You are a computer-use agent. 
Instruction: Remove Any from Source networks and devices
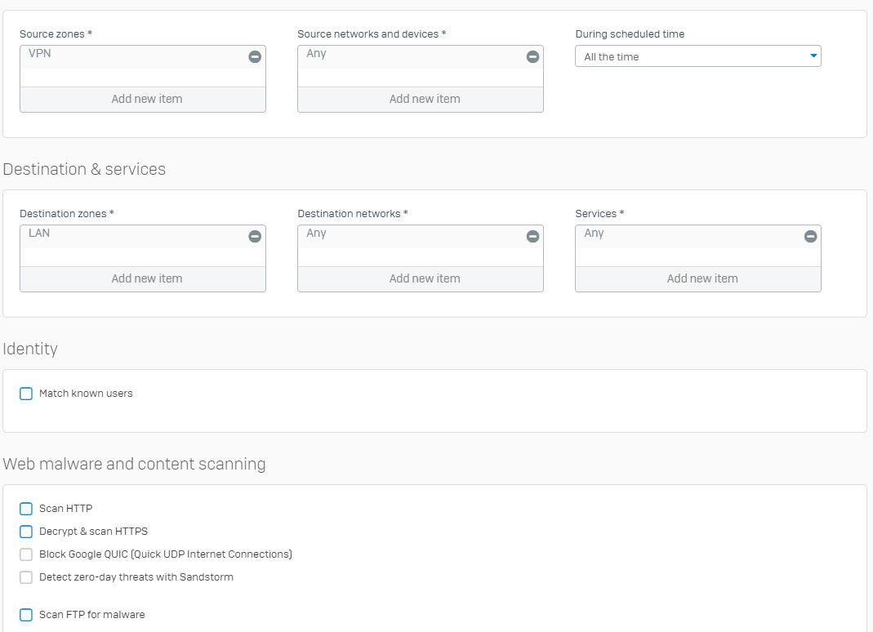532,57
